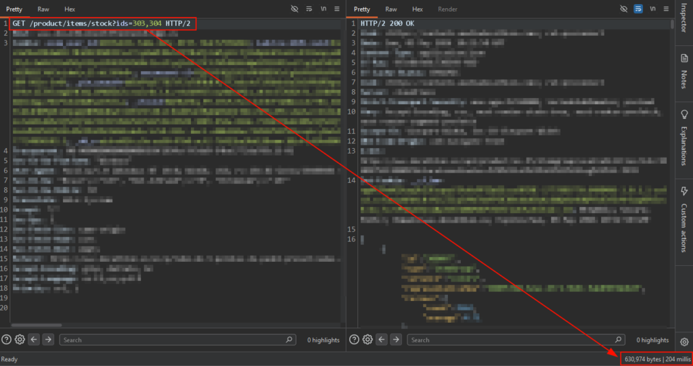Open settings gear at bottom of sidebar

click(684, 342)
